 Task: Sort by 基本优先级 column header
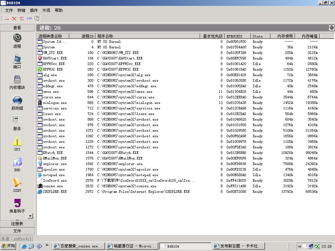(x=212, y=36)
